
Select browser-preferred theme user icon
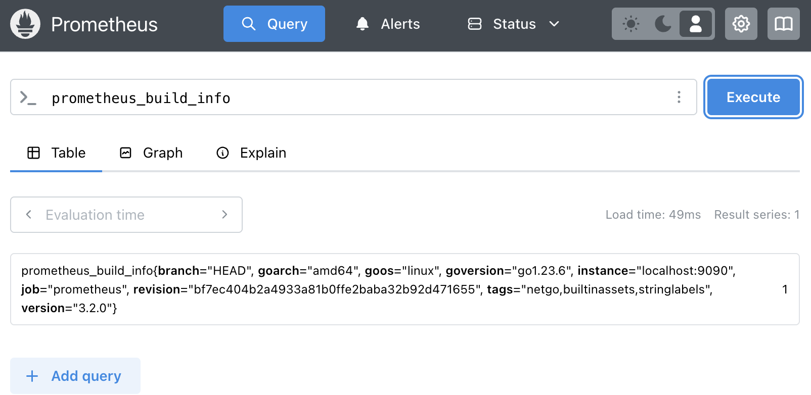pos(696,24)
